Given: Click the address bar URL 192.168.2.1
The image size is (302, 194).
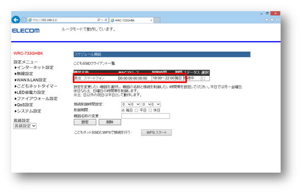Looking at the screenshot, I should [45, 20].
